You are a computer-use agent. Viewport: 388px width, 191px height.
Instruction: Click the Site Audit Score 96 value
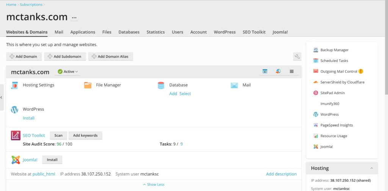[59, 144]
